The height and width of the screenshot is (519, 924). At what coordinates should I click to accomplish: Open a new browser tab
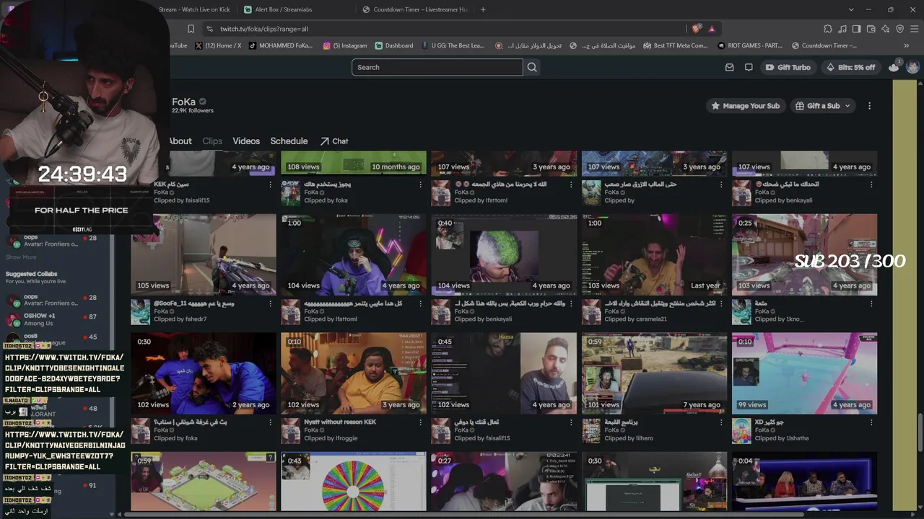tap(483, 9)
